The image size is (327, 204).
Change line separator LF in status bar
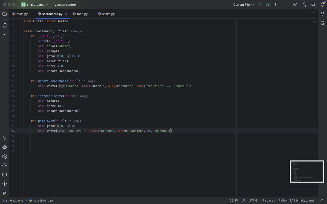coord(243,200)
